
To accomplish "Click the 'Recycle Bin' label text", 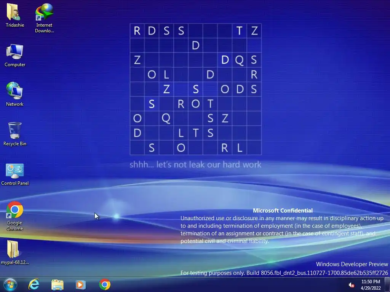I will click(15, 144).
